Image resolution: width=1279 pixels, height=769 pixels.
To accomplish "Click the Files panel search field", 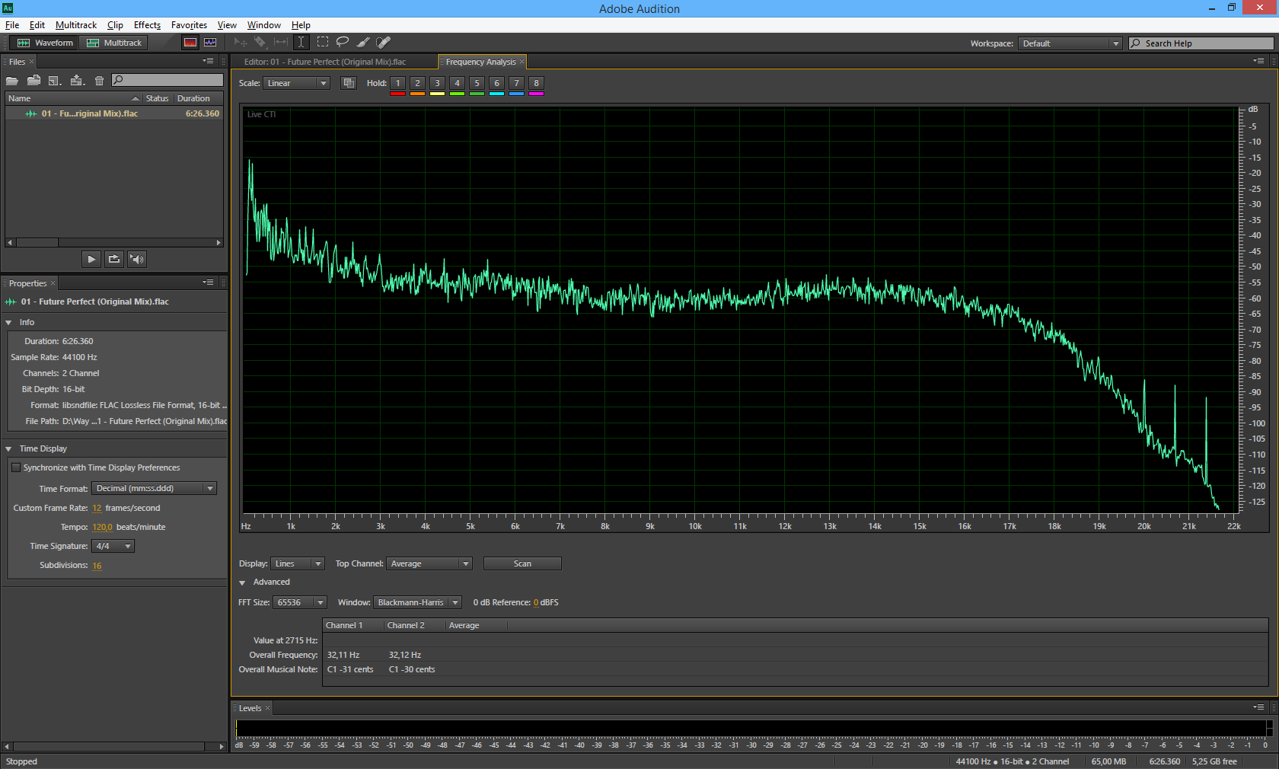I will (167, 80).
